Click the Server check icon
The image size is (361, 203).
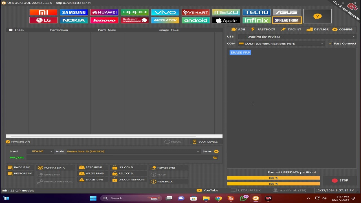(x=216, y=151)
